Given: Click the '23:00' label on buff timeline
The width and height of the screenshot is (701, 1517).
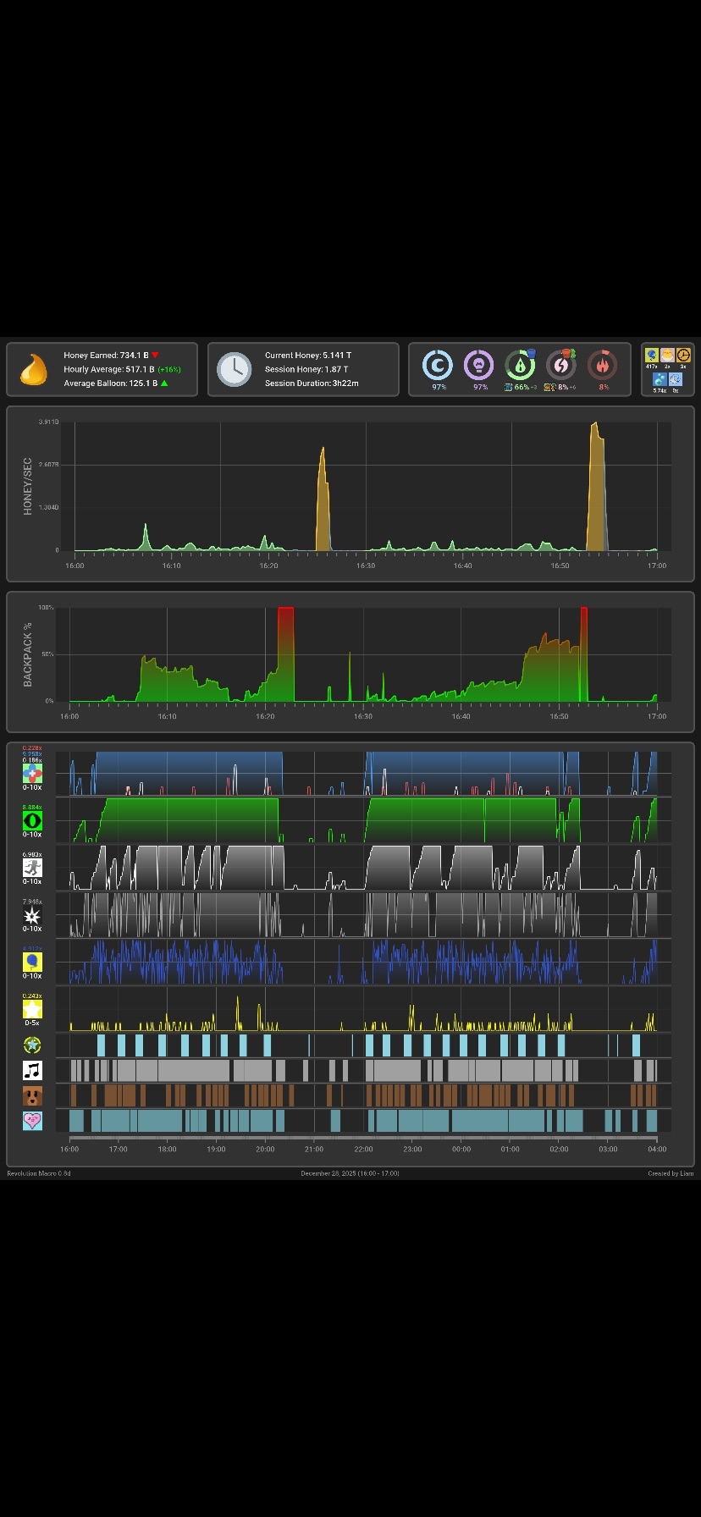Looking at the screenshot, I should (412, 1149).
